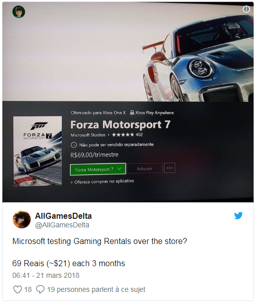Open the 19 personnes parlent à ce sujet link
Screen dimensions: 256x303
click(x=96, y=289)
